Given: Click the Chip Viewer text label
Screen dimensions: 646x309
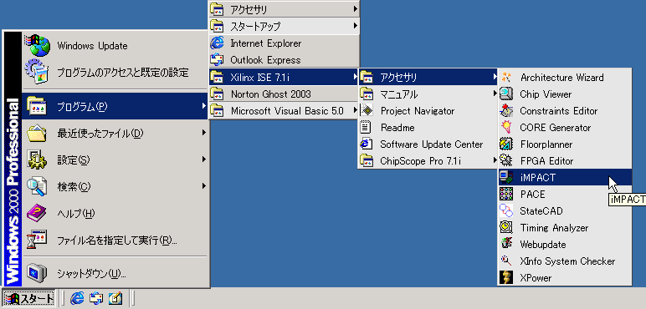Looking at the screenshot, I should pos(546,94).
